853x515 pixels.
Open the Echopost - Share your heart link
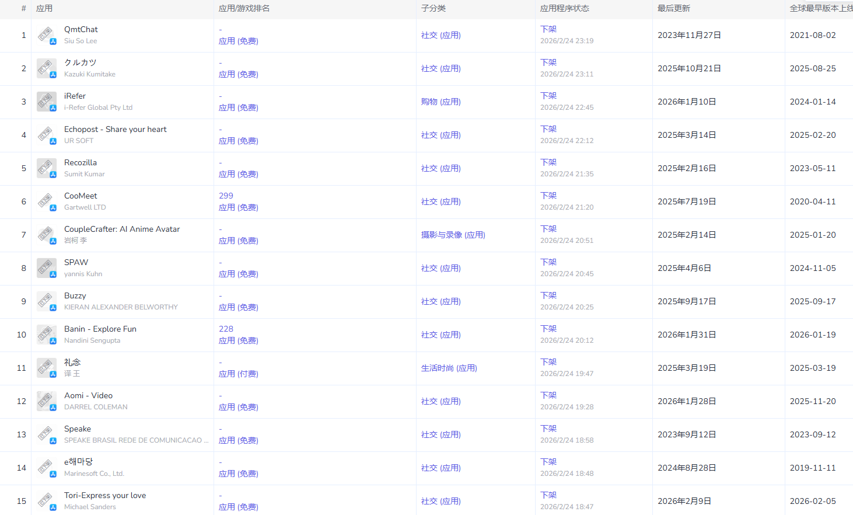coord(116,129)
